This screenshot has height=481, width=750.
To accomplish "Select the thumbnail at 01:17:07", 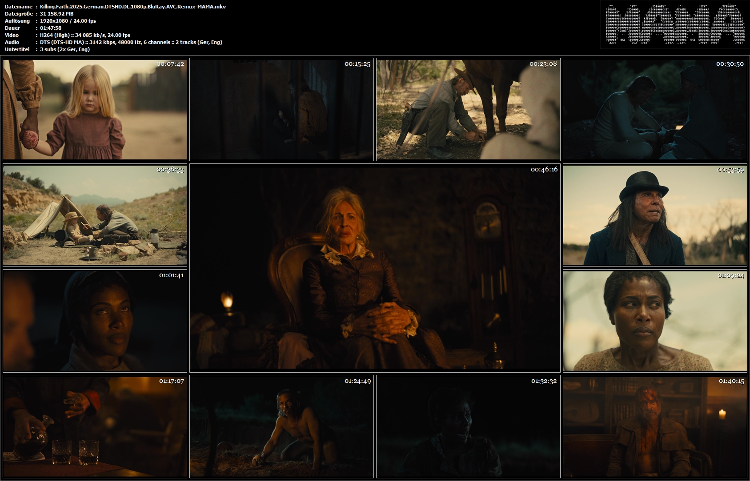I will tap(95, 426).
